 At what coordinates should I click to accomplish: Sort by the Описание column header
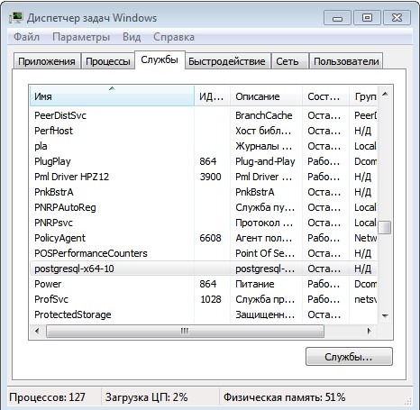tap(266, 96)
